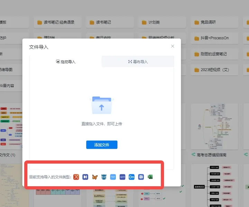Open the 竞品调研 folder
Viewport: 249px width, 207px height.
click(x=214, y=22)
